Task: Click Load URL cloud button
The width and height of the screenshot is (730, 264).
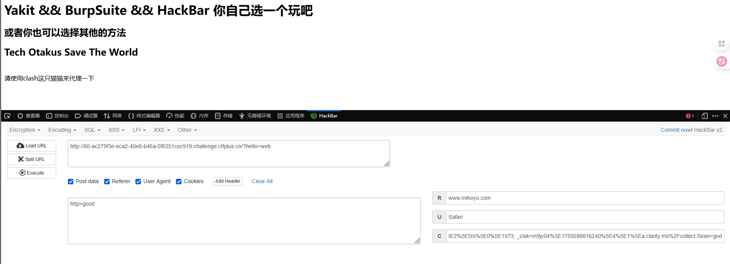Action: click(32, 146)
